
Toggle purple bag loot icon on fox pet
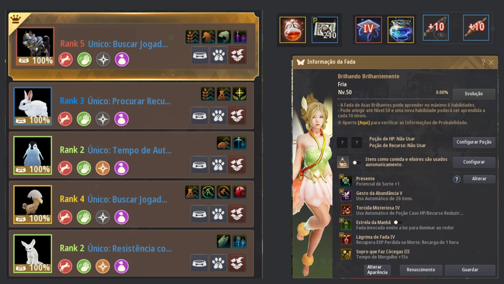121,266
